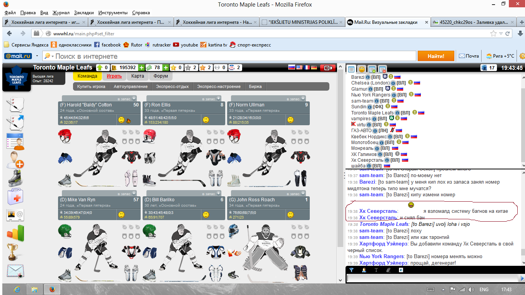The image size is (525, 295).
Task: Click Экспресс-отдых button
Action: [172, 86]
